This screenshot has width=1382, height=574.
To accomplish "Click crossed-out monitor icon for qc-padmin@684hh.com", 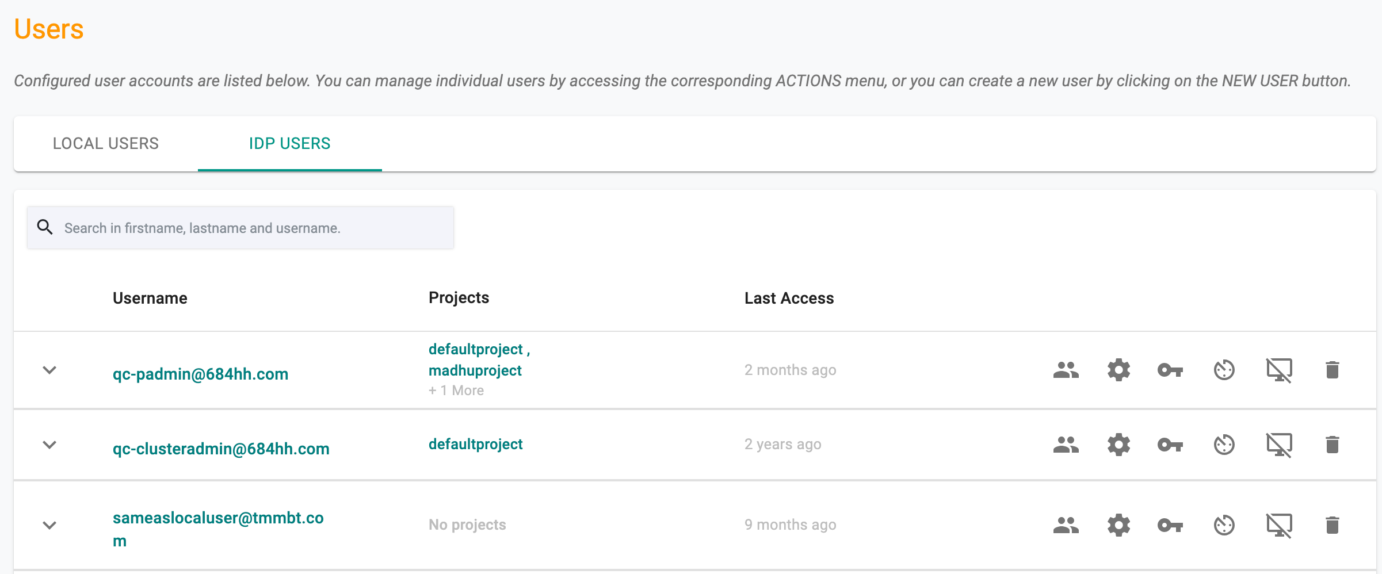I will coord(1279,370).
